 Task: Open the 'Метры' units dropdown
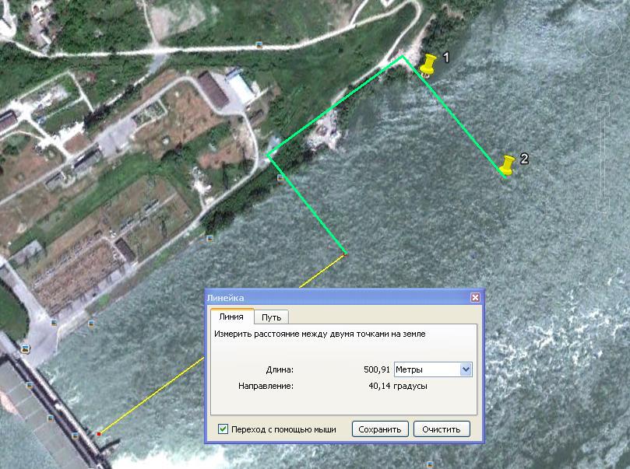pyautogui.click(x=433, y=369)
